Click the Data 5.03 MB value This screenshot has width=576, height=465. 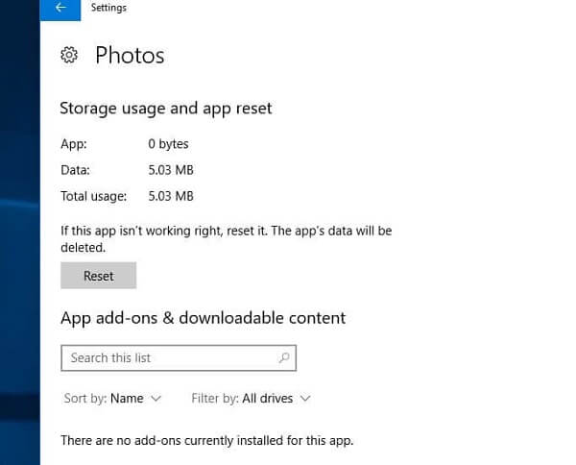tap(170, 170)
